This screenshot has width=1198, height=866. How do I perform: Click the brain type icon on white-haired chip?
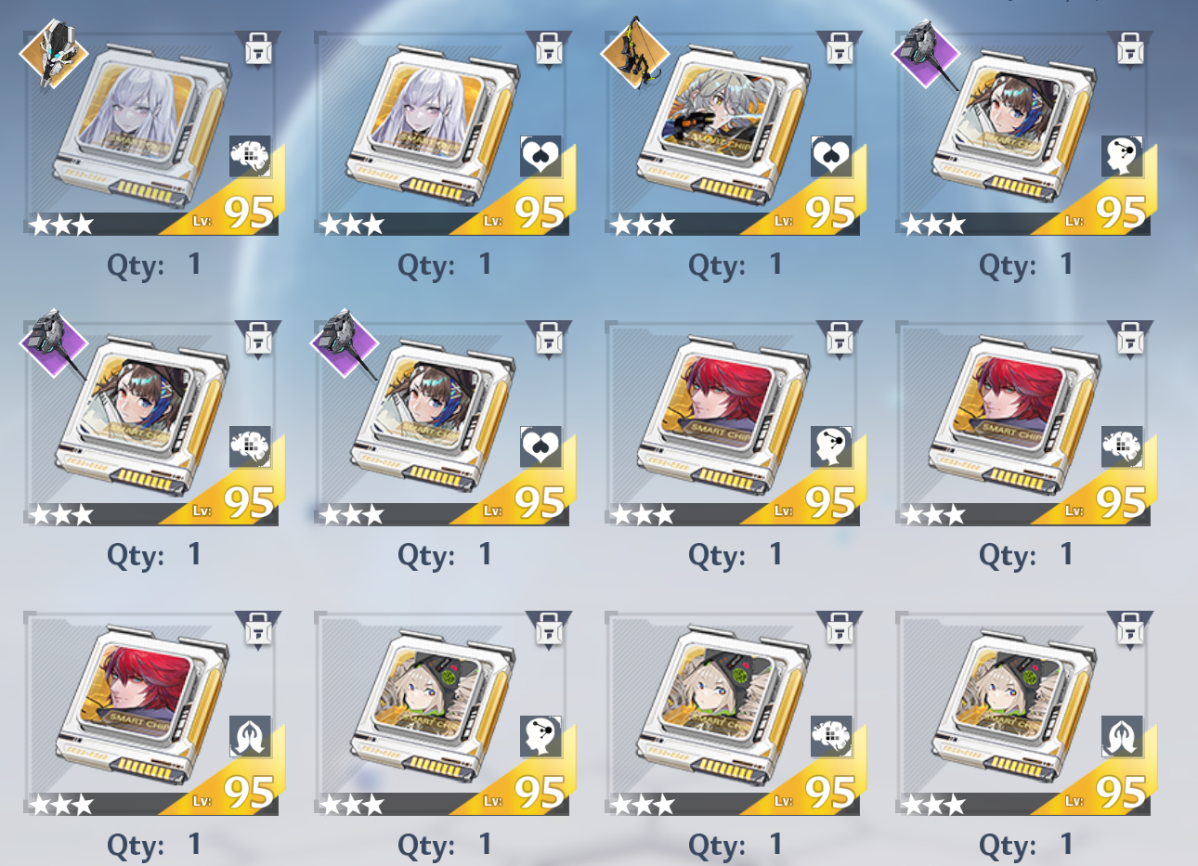coord(250,156)
